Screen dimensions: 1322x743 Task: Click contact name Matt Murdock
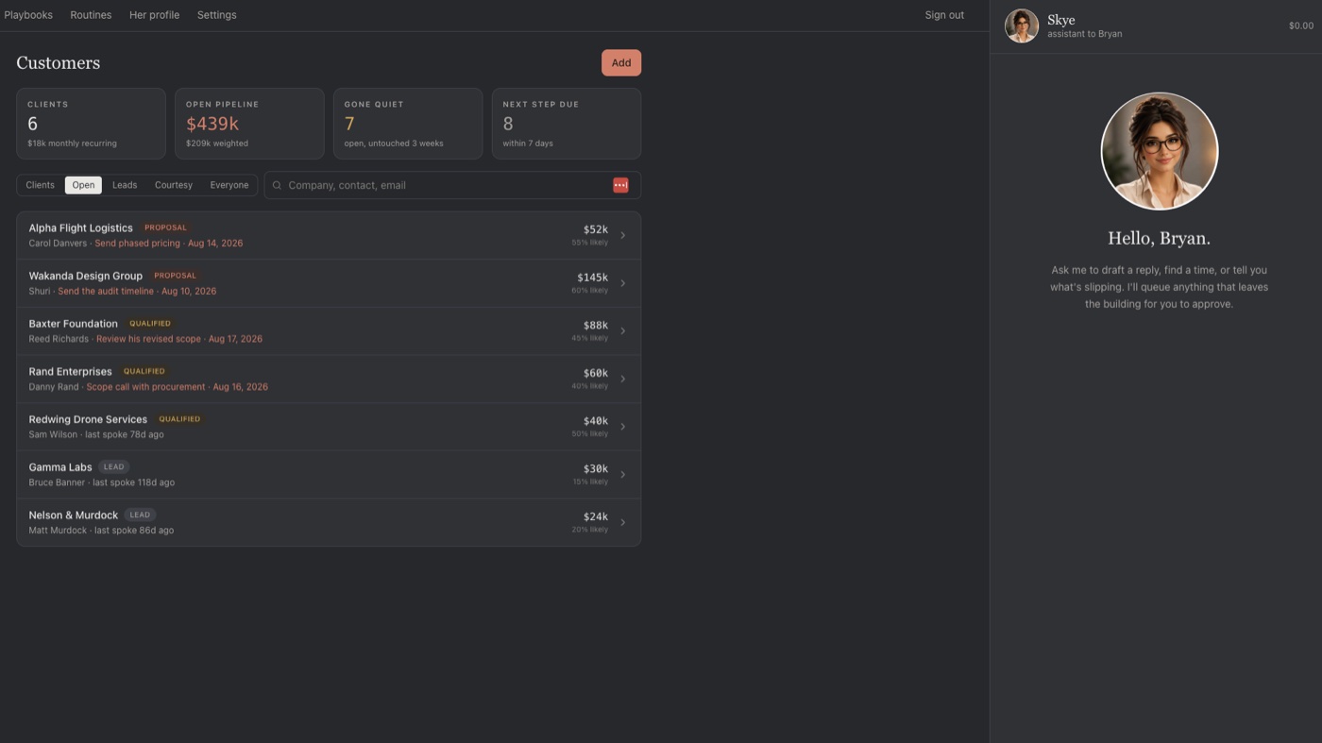pos(58,531)
